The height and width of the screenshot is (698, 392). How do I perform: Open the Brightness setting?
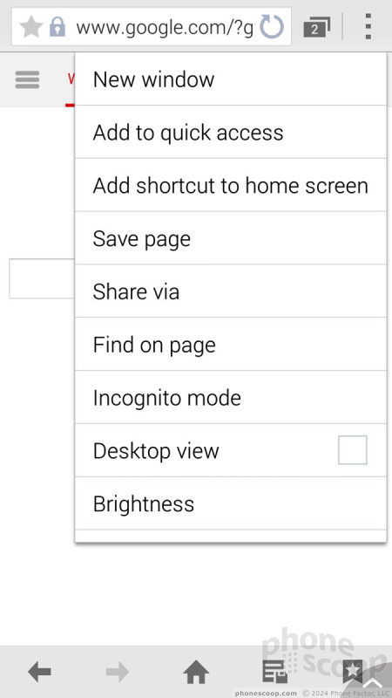231,503
